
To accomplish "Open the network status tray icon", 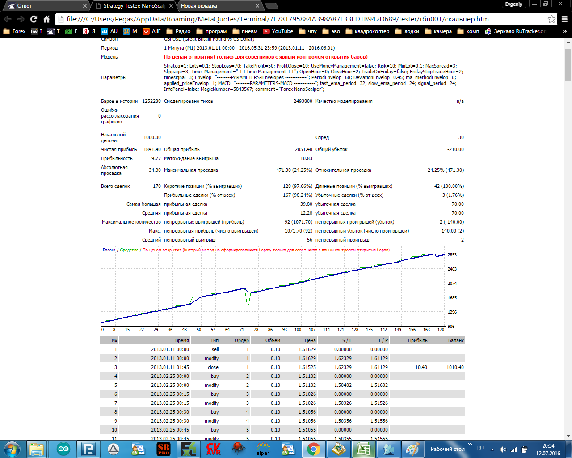I will coord(514,449).
